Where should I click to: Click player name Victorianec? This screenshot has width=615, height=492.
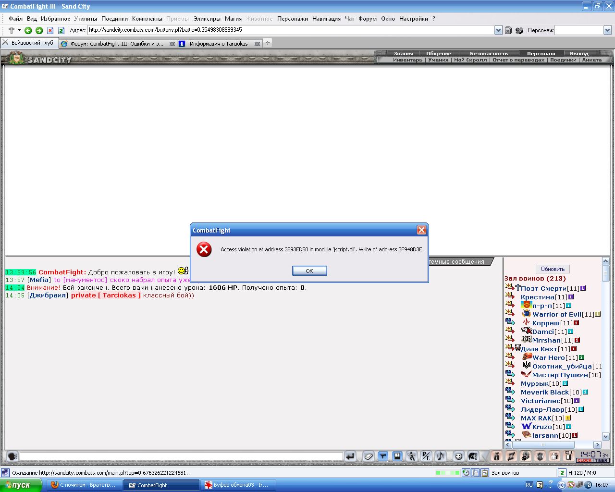click(x=541, y=401)
